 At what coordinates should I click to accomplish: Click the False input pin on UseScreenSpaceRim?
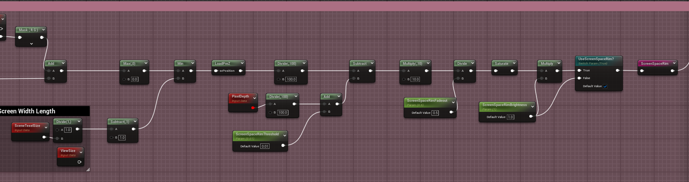[x=579, y=78]
